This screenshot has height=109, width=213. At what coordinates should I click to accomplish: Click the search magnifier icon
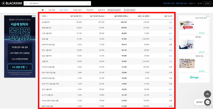pyautogui.click(x=26, y=3)
